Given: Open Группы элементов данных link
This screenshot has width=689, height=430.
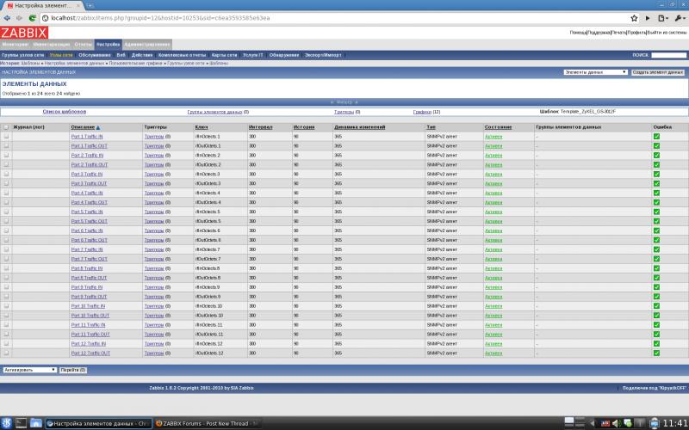Looking at the screenshot, I should pyautogui.click(x=214, y=112).
